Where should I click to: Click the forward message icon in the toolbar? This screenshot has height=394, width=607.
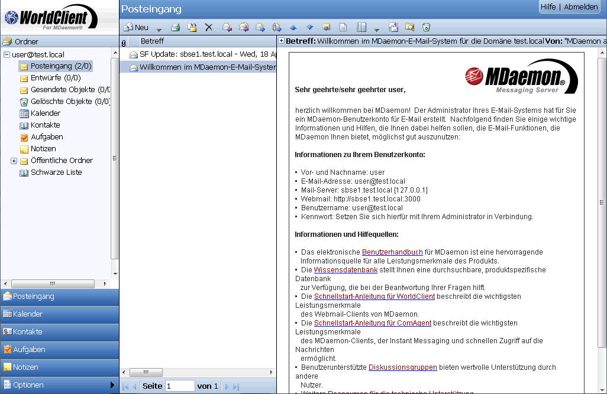tap(260, 27)
